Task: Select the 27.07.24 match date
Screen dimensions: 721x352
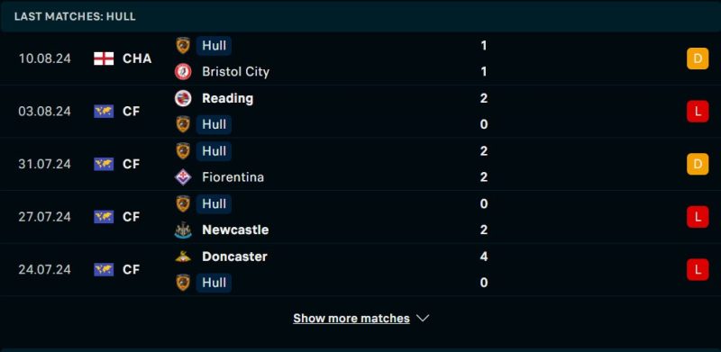Action: tap(44, 217)
